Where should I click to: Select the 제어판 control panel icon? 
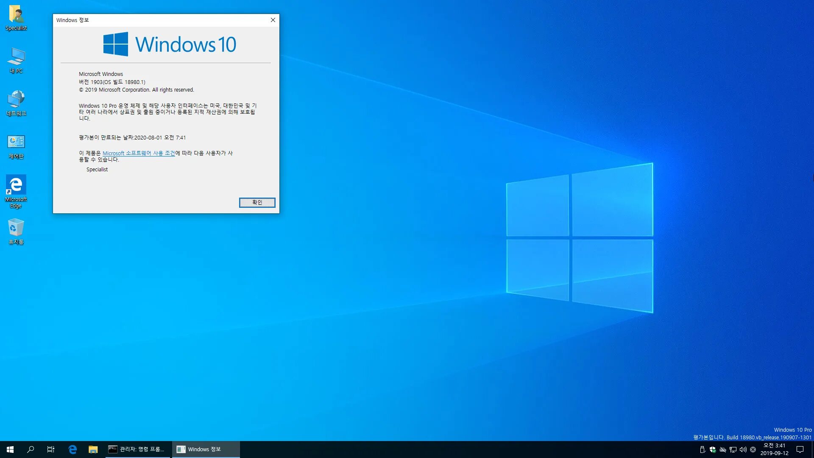(16, 146)
